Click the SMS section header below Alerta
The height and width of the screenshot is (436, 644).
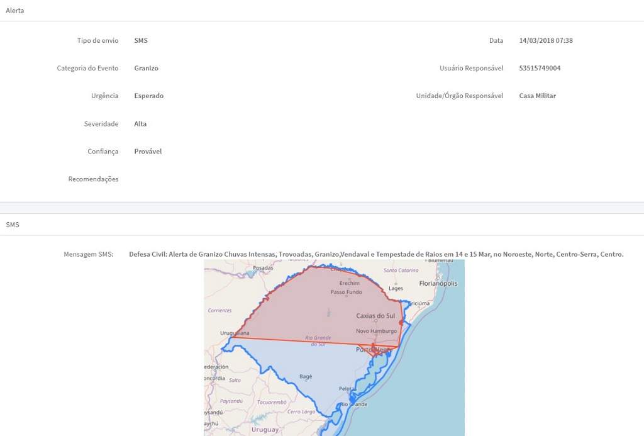click(13, 225)
